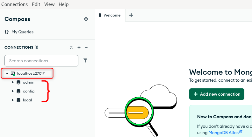Open Connections more options ellipsis
This screenshot has width=252, height=137.
(x=86, y=47)
